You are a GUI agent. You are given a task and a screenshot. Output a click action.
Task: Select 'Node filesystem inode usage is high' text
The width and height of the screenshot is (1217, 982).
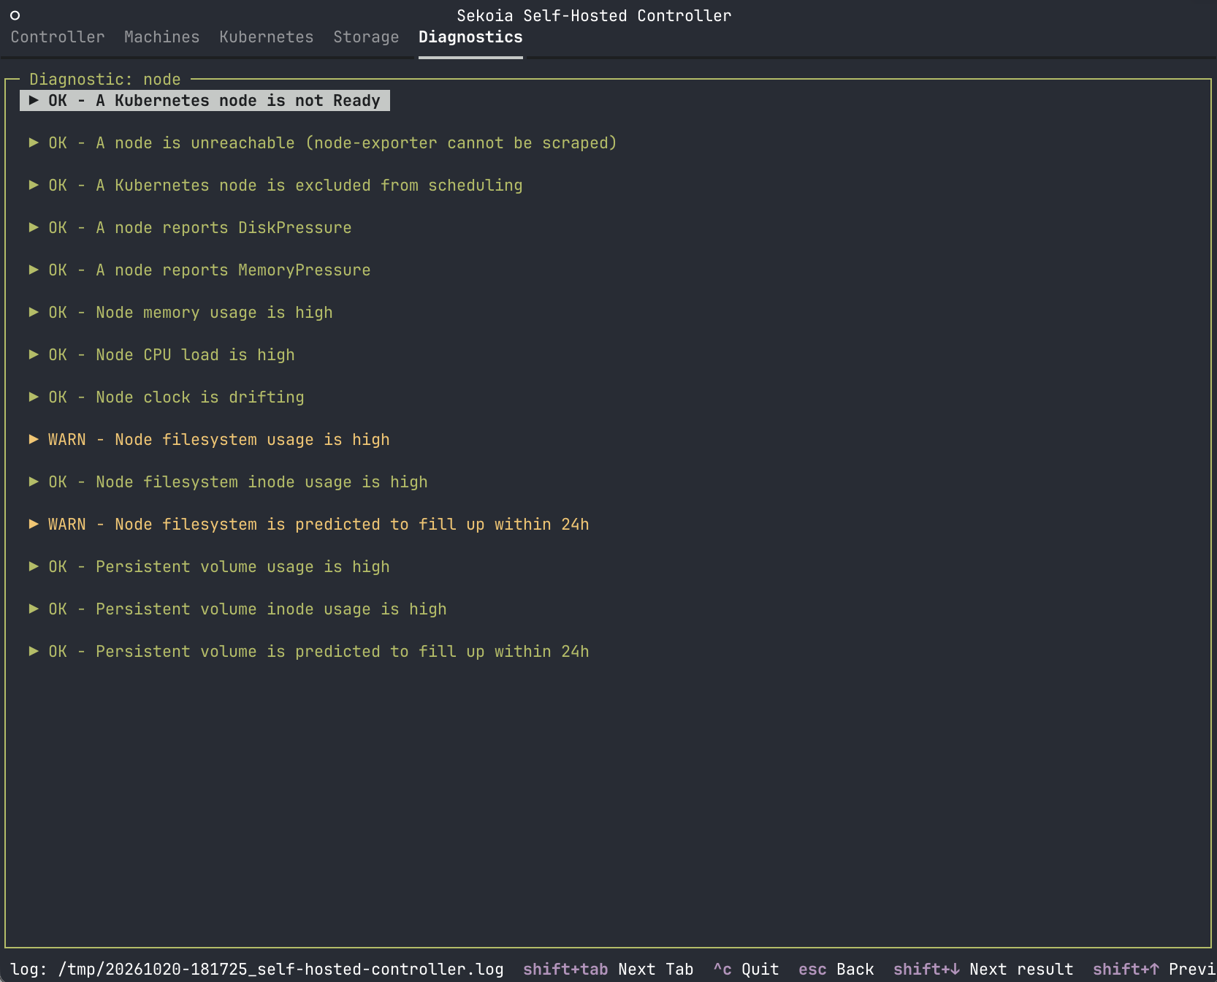[262, 482]
